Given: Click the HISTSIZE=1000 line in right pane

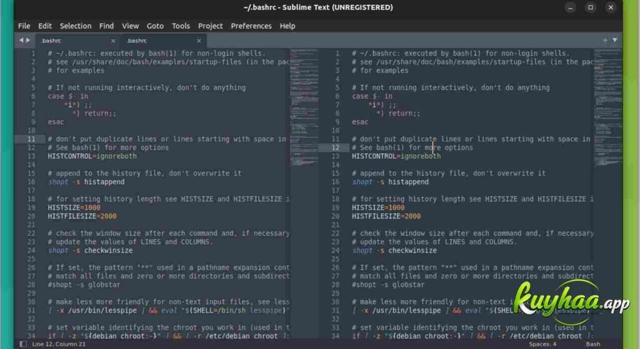Looking at the screenshot, I should [378, 208].
